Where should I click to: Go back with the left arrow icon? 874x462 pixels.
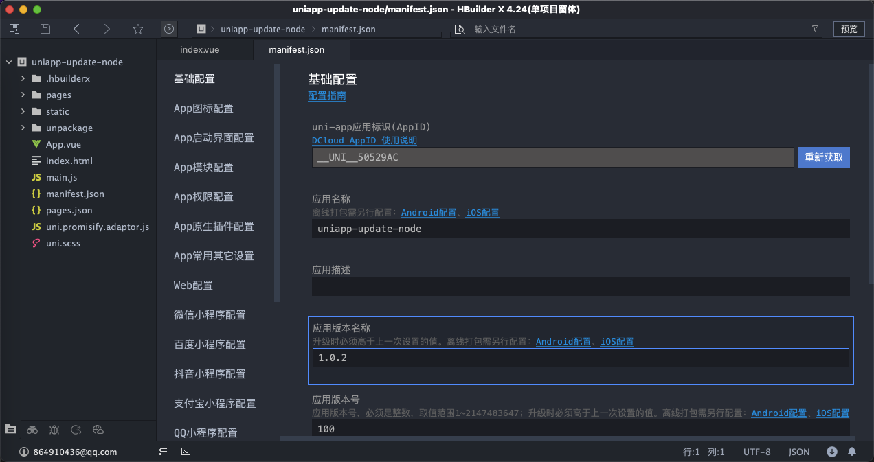(76, 29)
